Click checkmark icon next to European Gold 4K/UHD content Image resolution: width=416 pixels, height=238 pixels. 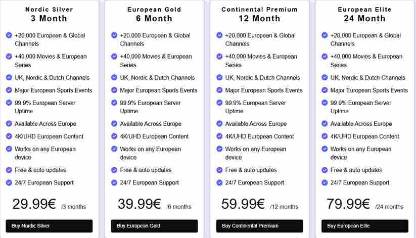pos(114,136)
